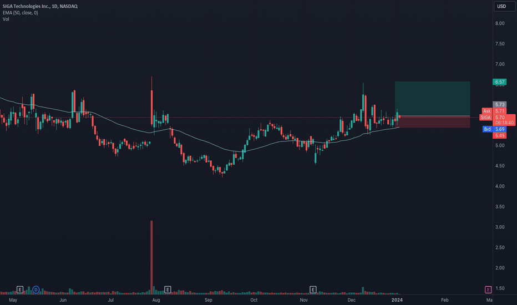Click the 2.00 price axis value

500,268
